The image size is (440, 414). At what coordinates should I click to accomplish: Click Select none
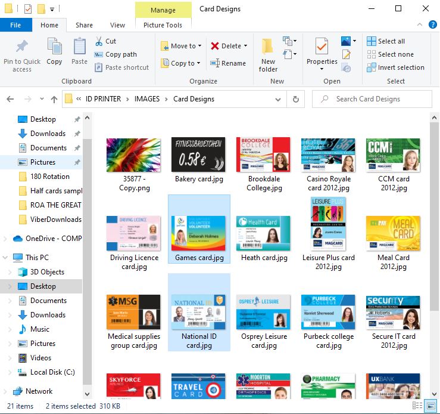click(391, 54)
